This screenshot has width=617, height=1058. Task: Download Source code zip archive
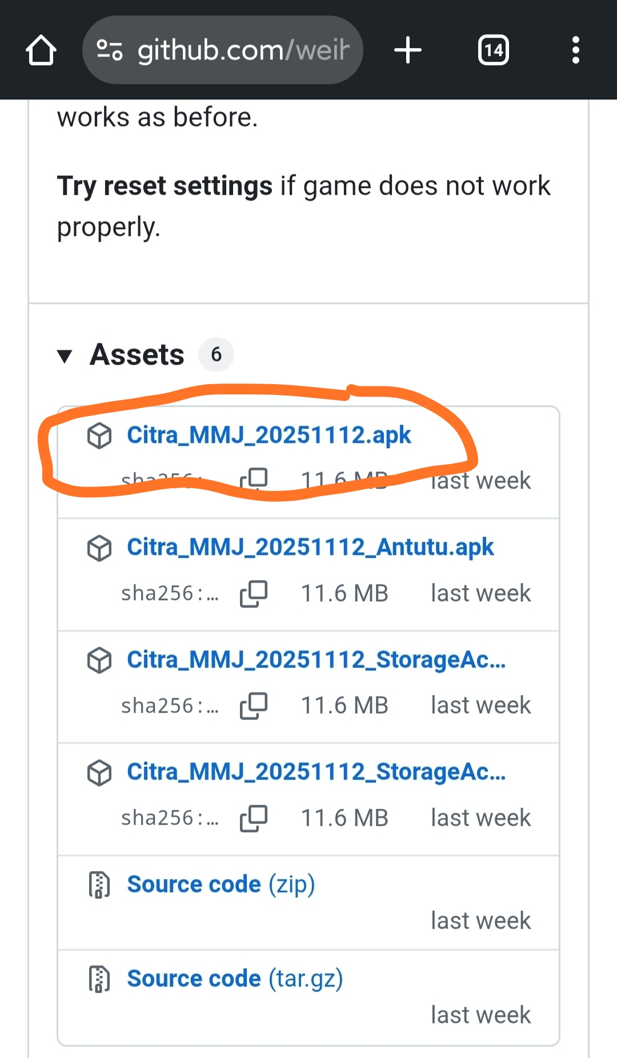coord(221,884)
